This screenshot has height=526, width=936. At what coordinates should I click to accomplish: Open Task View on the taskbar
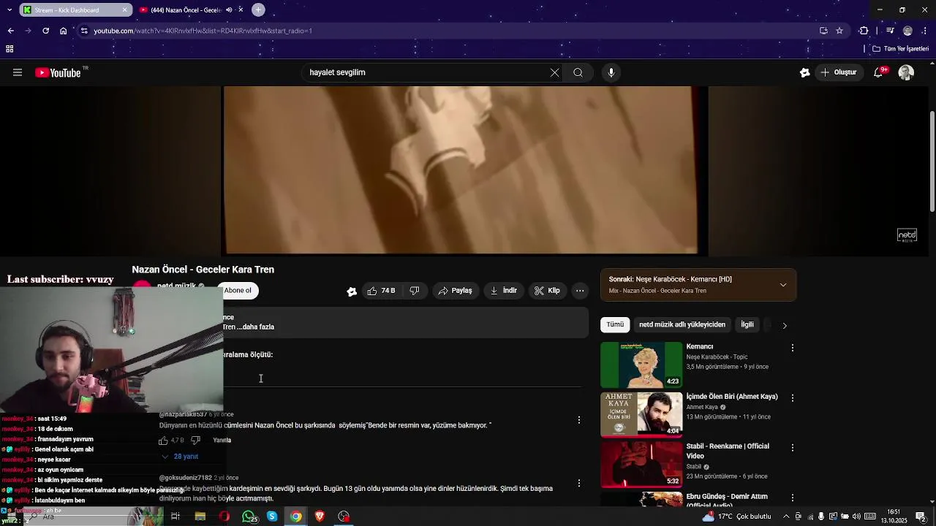pos(175,517)
